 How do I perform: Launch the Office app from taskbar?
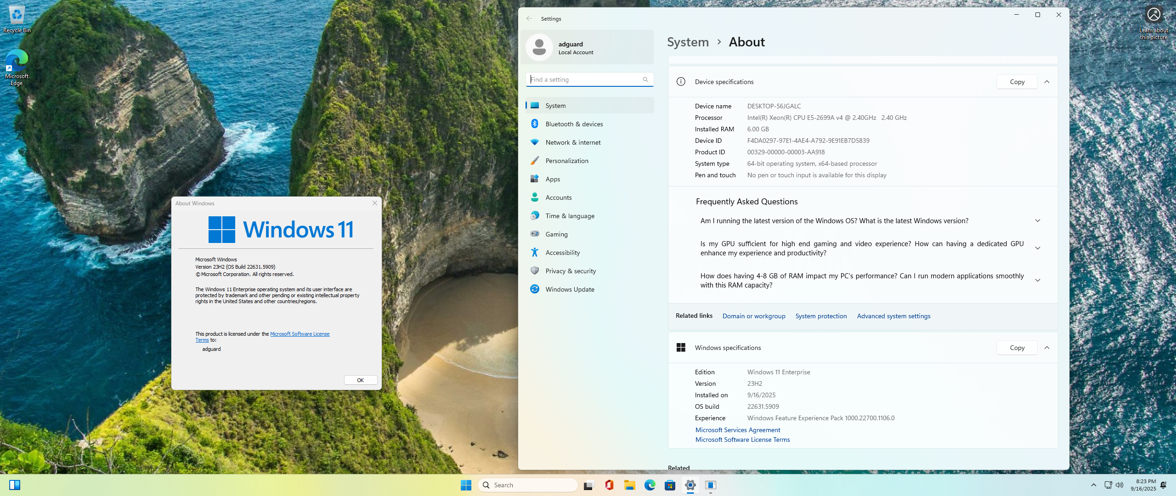609,485
